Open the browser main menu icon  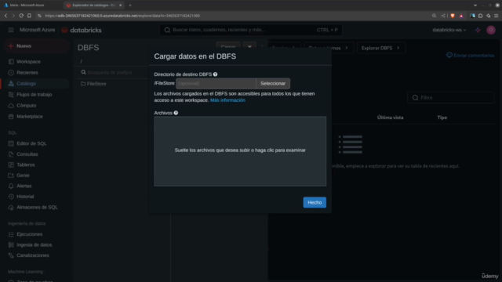coord(497,16)
